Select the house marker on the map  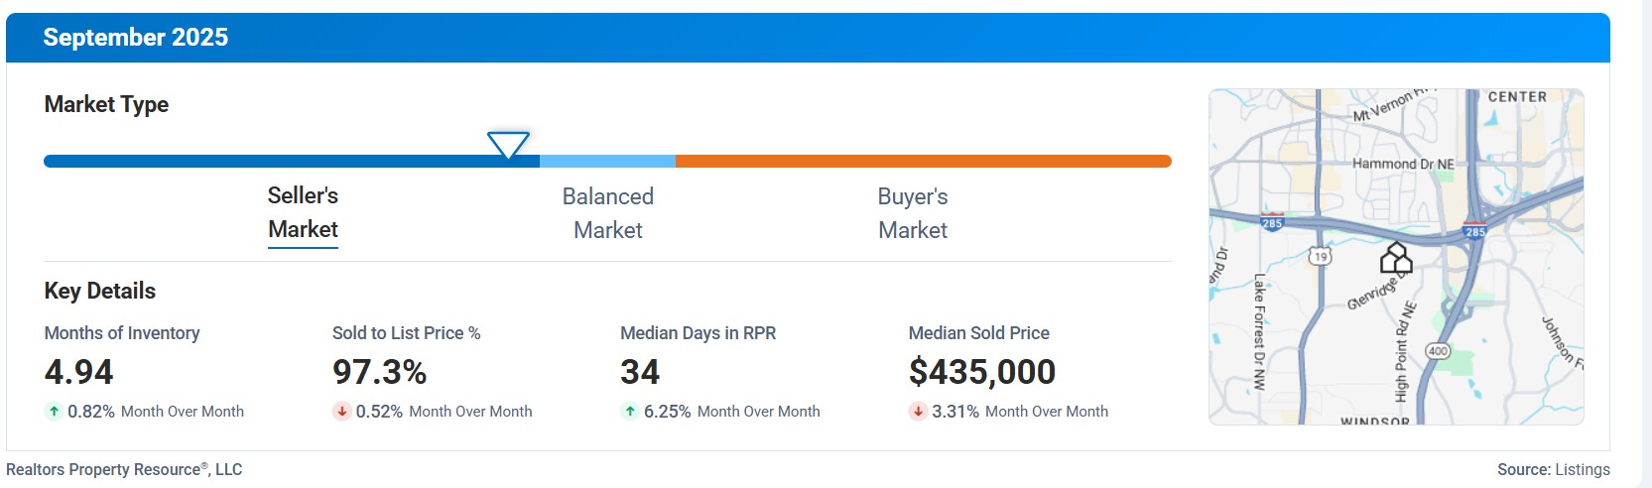click(1396, 259)
